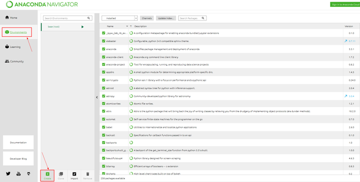360x182 pixels.
Task: Open the Learning section
Action: [x=12, y=47]
